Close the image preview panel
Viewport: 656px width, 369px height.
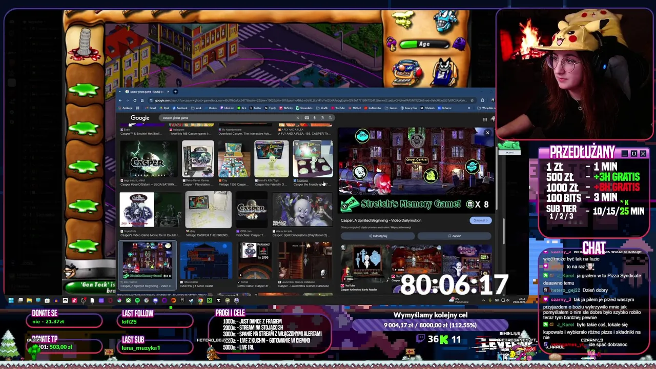point(487,133)
